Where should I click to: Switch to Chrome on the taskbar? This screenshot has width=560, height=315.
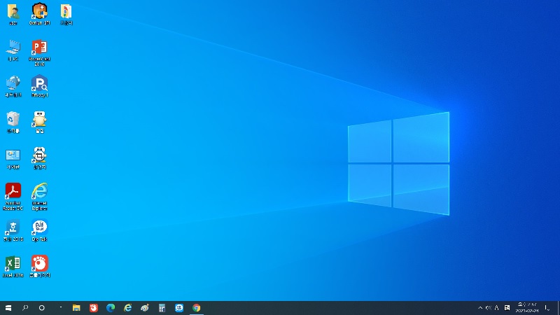(x=197, y=307)
